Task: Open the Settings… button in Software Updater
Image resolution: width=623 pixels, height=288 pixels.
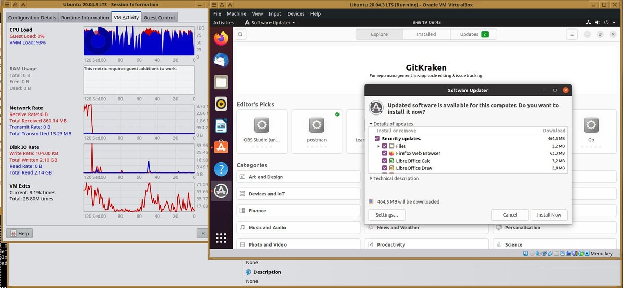Action: click(x=387, y=215)
